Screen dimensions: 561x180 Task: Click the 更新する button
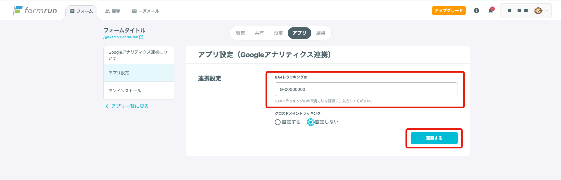click(434, 138)
